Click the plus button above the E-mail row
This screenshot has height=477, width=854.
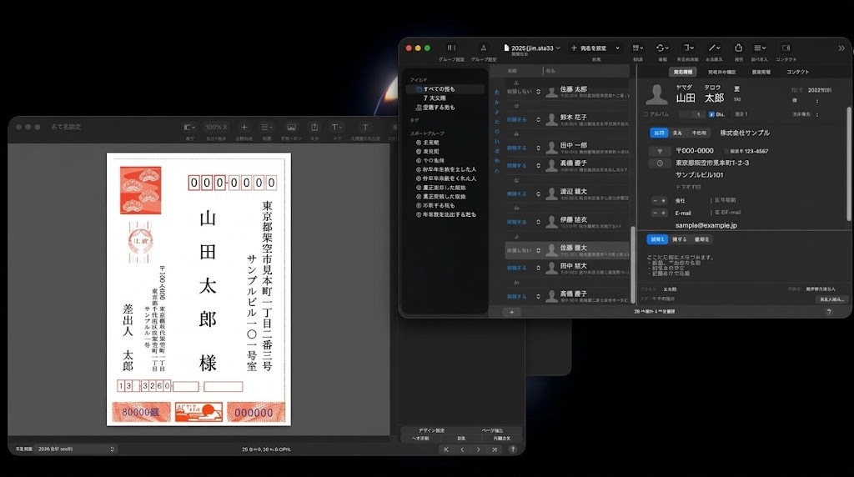[663, 200]
